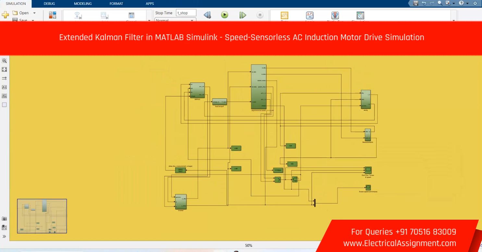Click the Fit to View palette icon
The image size is (482, 252).
click(5, 69)
